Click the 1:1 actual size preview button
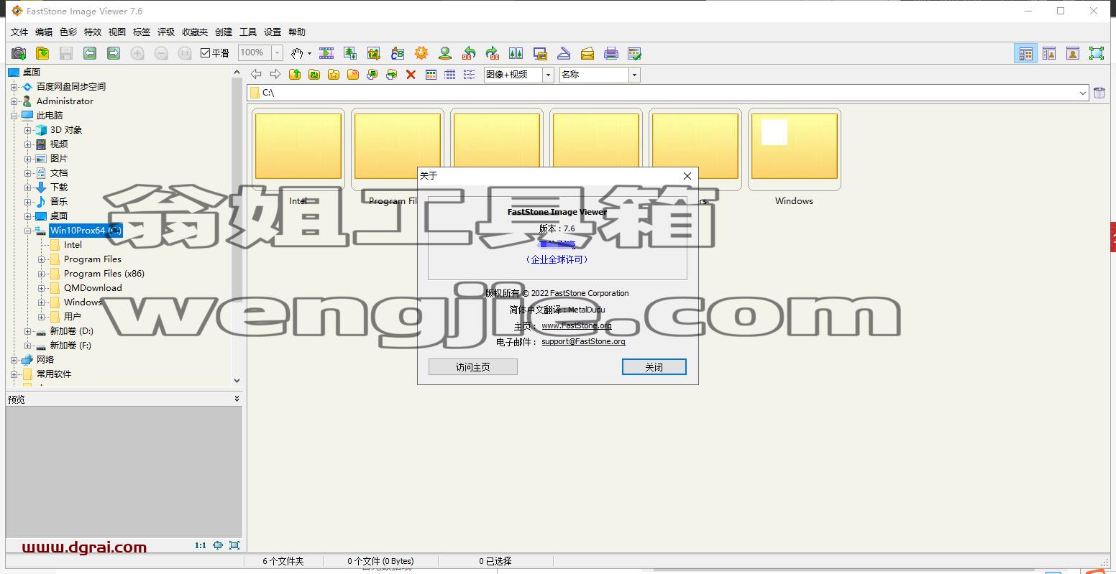Image resolution: width=1116 pixels, height=574 pixels. [201, 546]
